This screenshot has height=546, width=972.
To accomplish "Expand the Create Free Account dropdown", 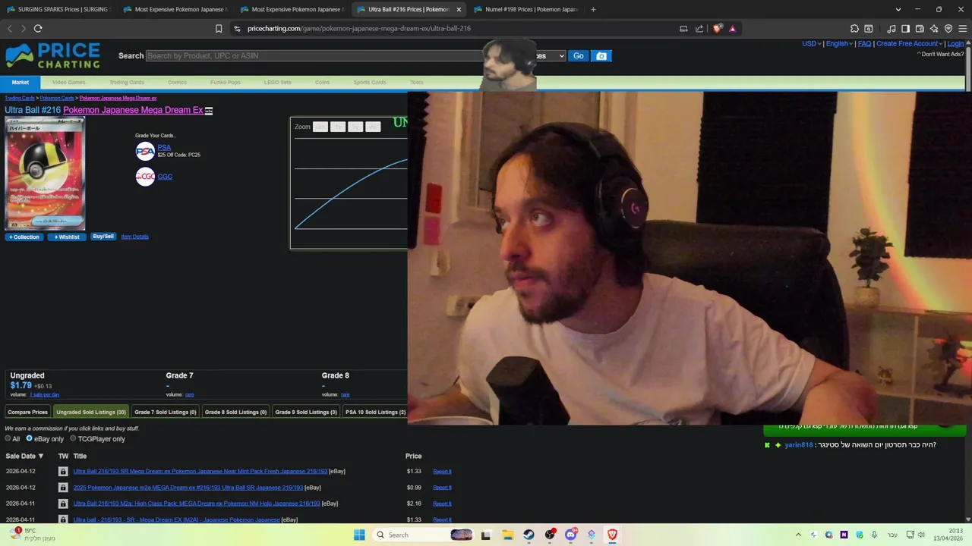I will click(910, 44).
